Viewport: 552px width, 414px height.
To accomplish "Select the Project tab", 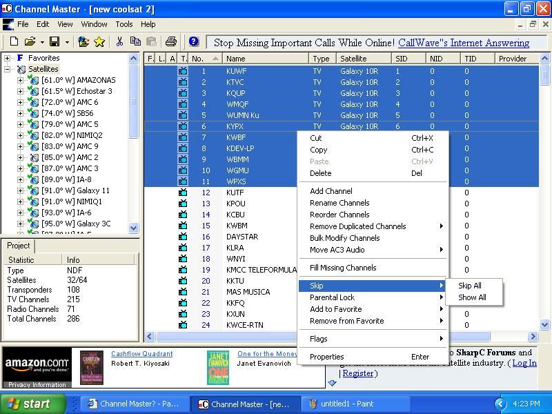I will (19, 246).
